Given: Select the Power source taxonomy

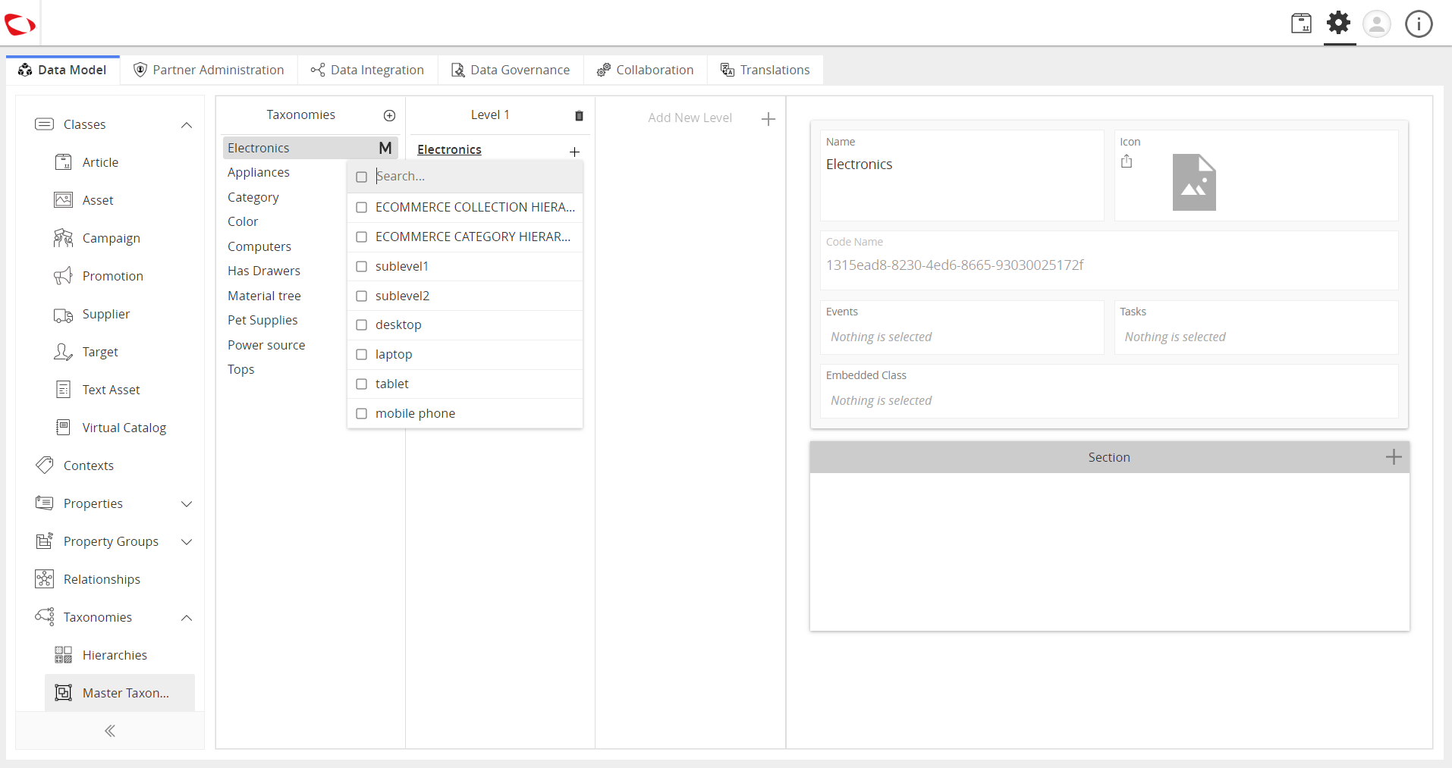Looking at the screenshot, I should click(266, 345).
